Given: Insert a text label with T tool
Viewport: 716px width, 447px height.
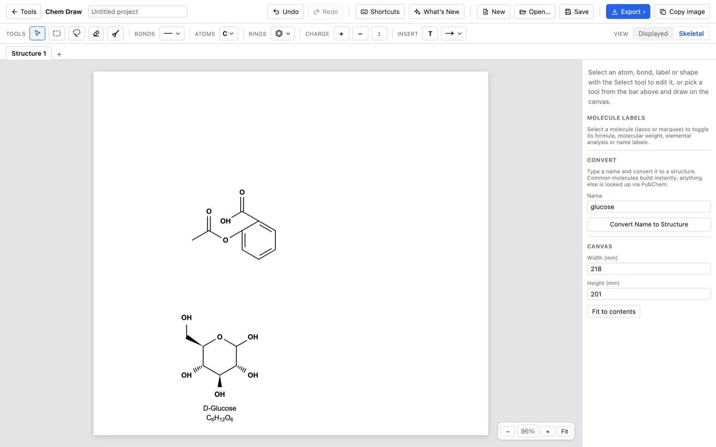Looking at the screenshot, I should pos(430,33).
